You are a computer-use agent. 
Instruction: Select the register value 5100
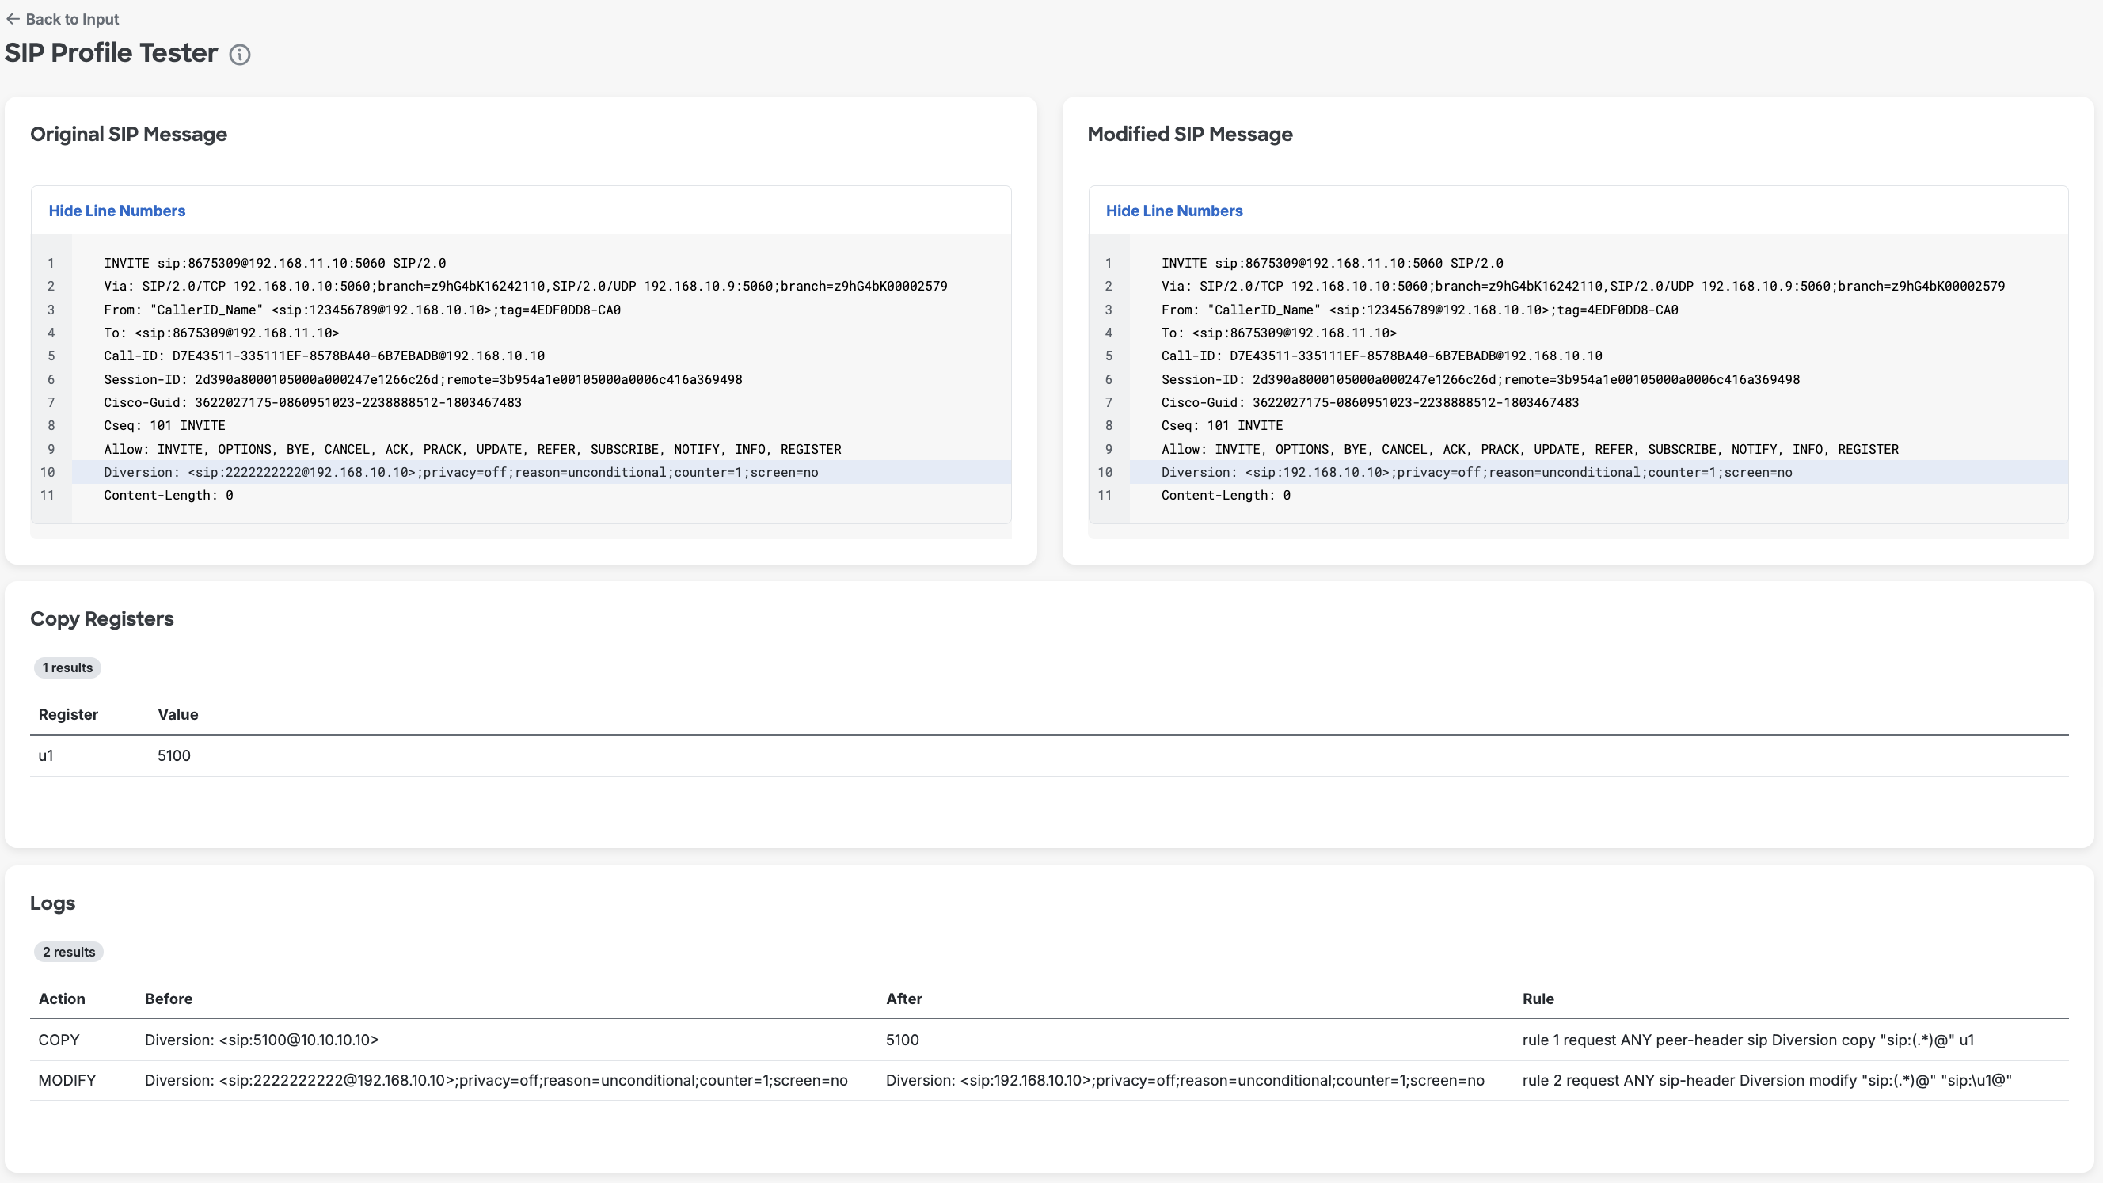(x=174, y=755)
